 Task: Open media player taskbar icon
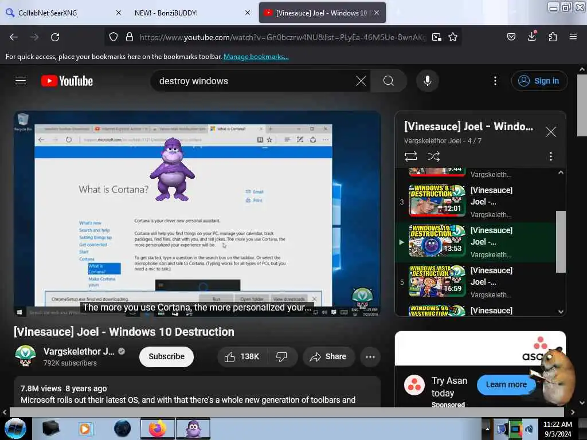click(x=85, y=429)
